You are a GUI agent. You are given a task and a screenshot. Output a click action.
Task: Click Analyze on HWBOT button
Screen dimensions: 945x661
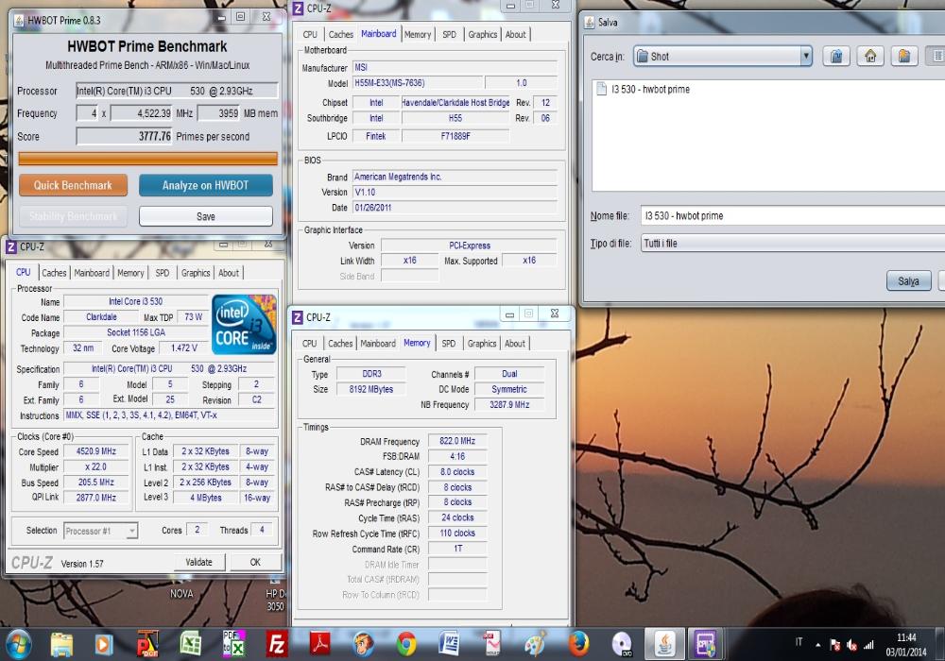coord(205,185)
